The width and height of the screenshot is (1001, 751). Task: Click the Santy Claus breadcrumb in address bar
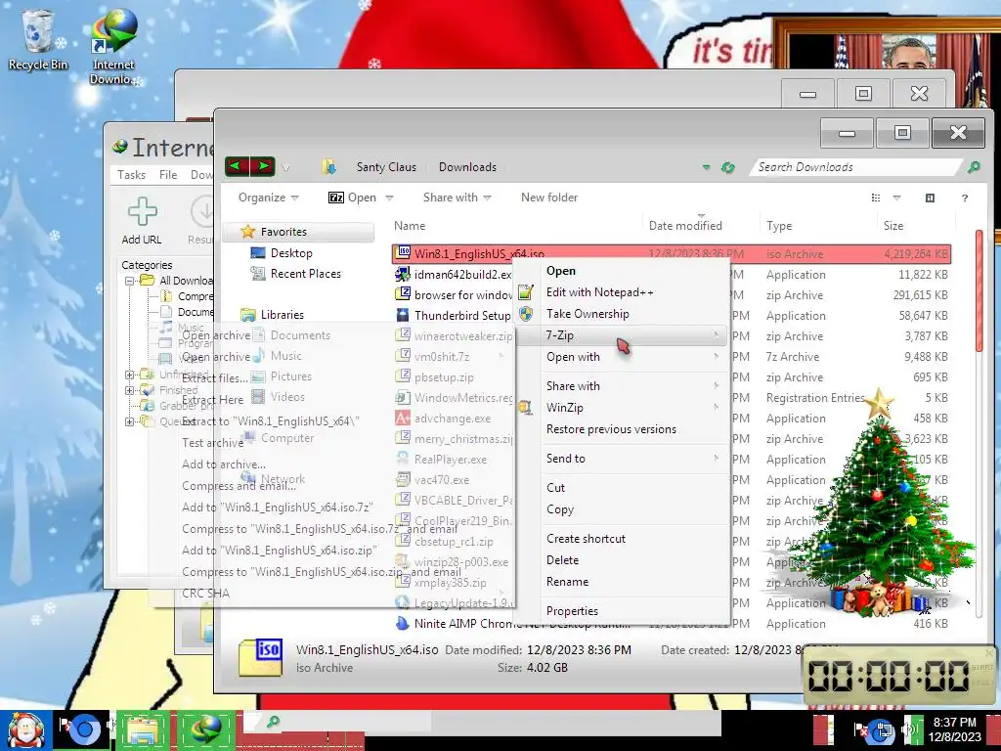(x=386, y=167)
